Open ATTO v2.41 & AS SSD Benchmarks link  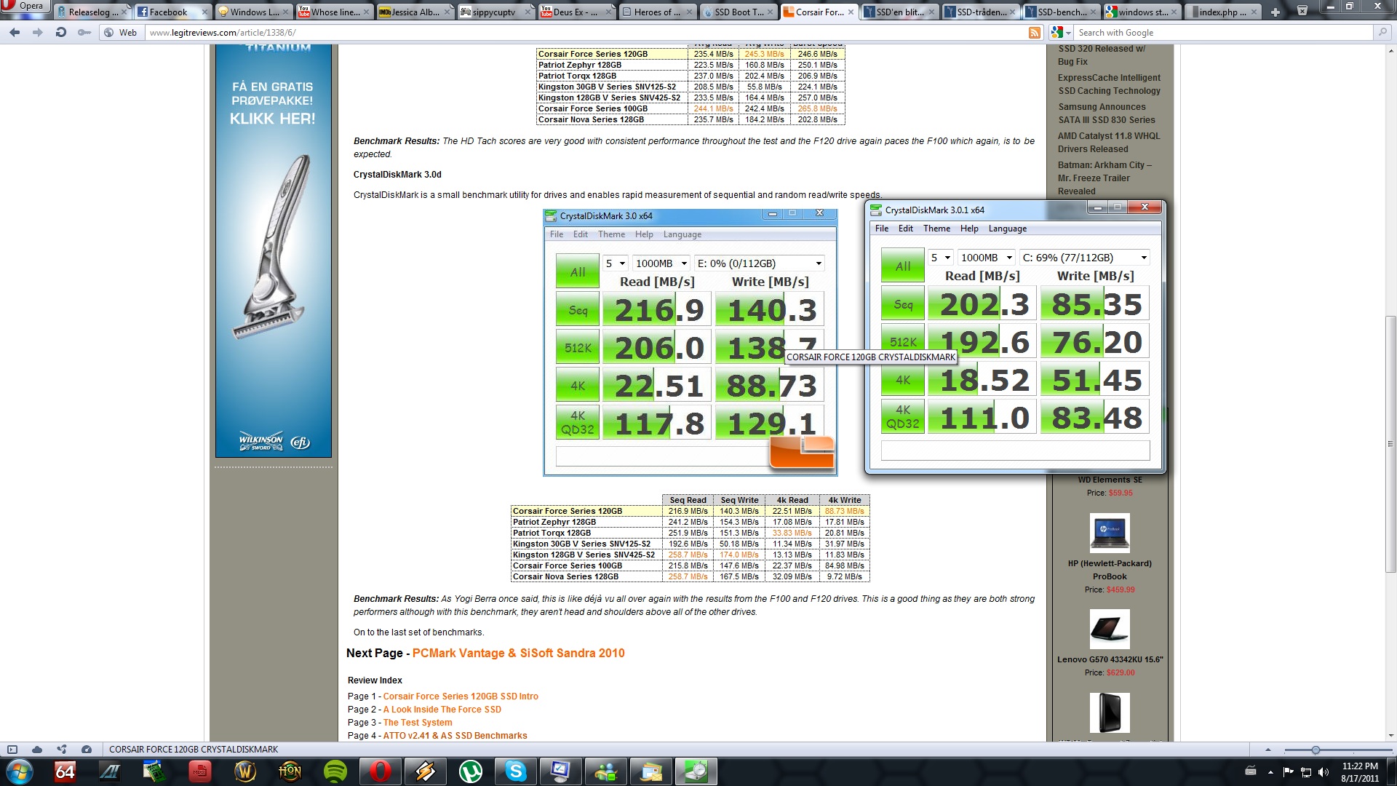pyautogui.click(x=455, y=736)
